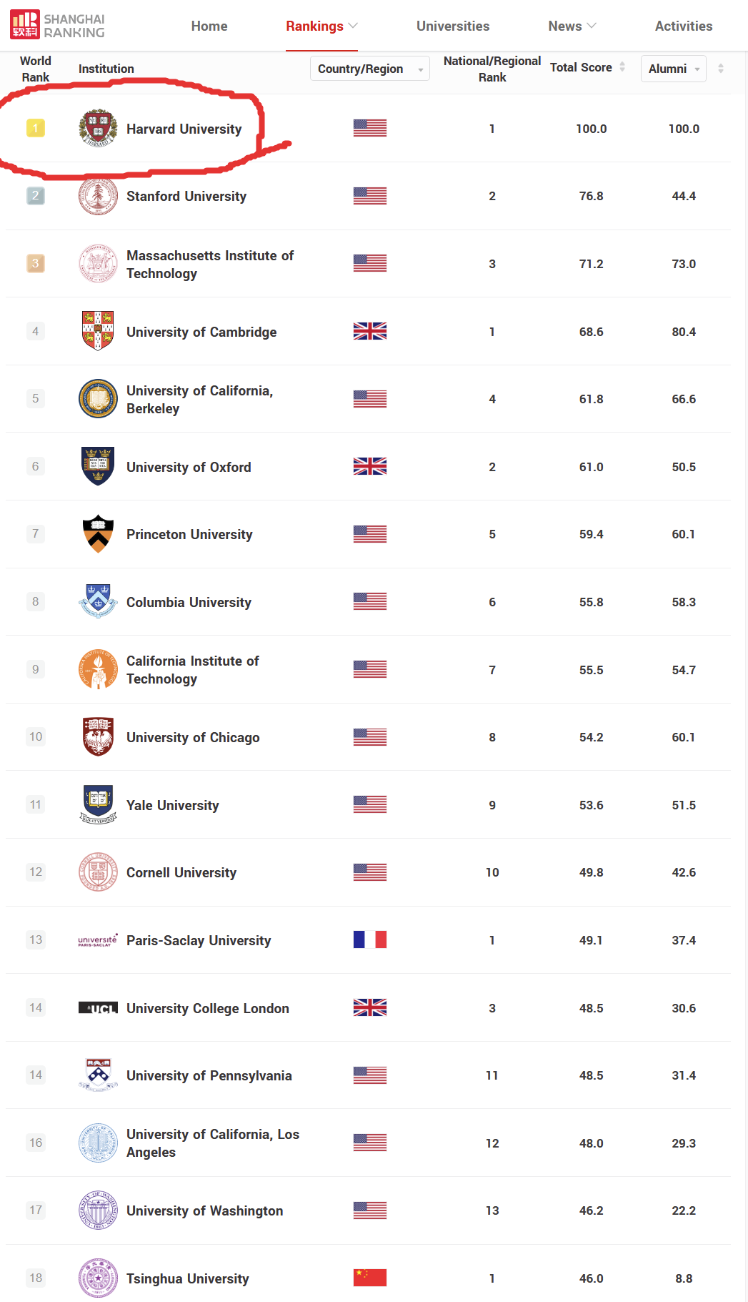Click the UCL black logo
748x1302 pixels.
tap(98, 1008)
